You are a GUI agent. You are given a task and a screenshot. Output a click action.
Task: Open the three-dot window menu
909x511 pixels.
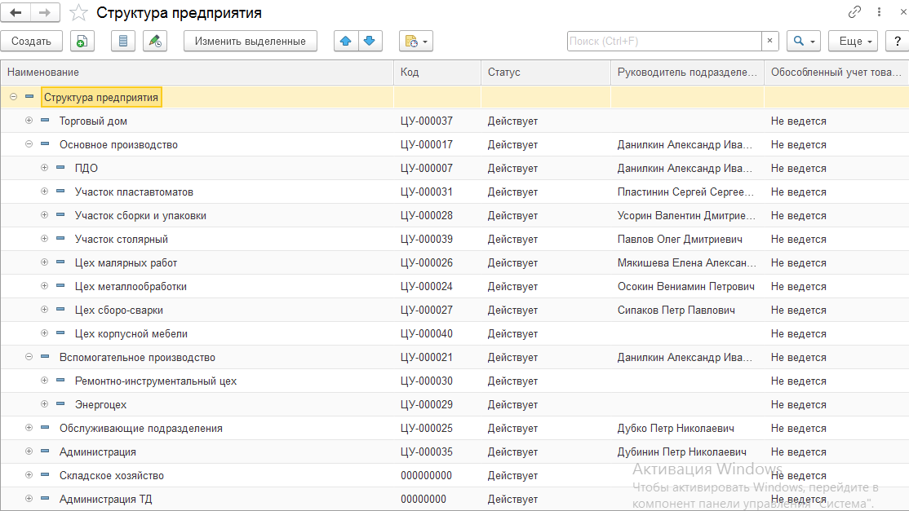coord(879,12)
